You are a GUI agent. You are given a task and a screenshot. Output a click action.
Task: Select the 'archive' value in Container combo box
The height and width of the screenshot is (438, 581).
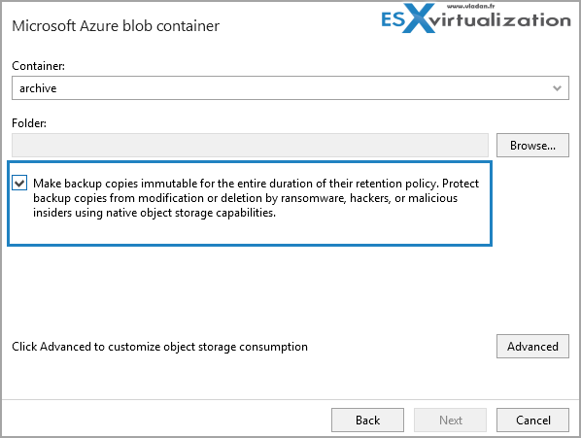[x=38, y=88]
